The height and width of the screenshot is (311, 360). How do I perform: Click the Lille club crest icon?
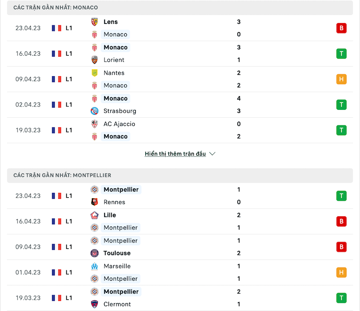click(94, 215)
